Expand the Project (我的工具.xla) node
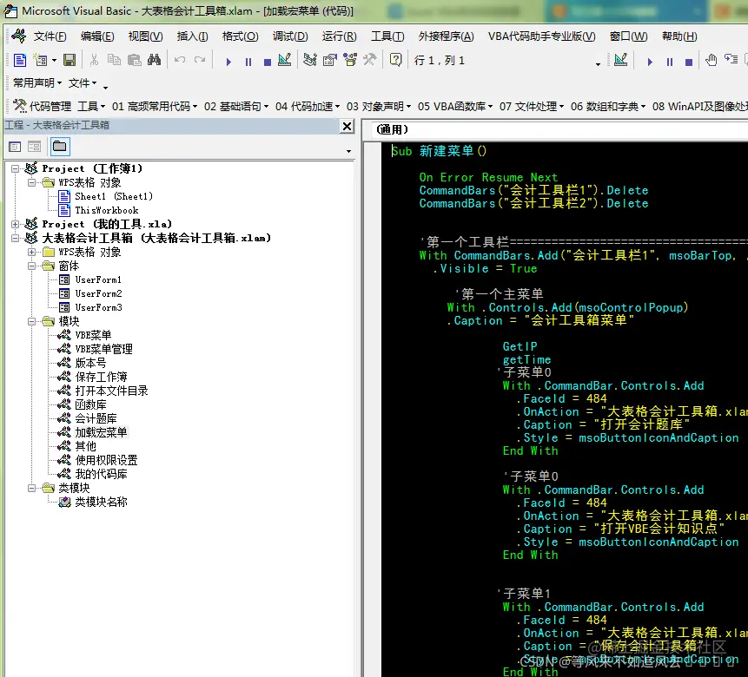Screen dimensions: 748x677 coord(16,224)
